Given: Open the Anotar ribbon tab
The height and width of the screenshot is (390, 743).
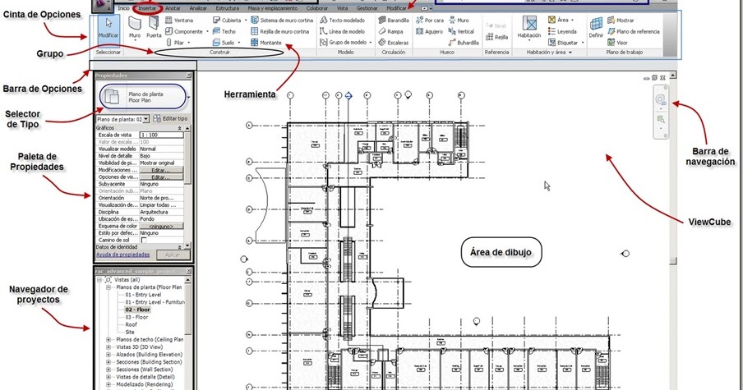Looking at the screenshot, I should click(x=173, y=8).
